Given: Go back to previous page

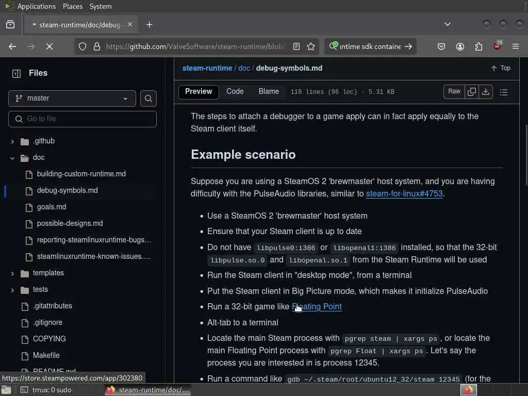Looking at the screenshot, I should click(x=12, y=46).
